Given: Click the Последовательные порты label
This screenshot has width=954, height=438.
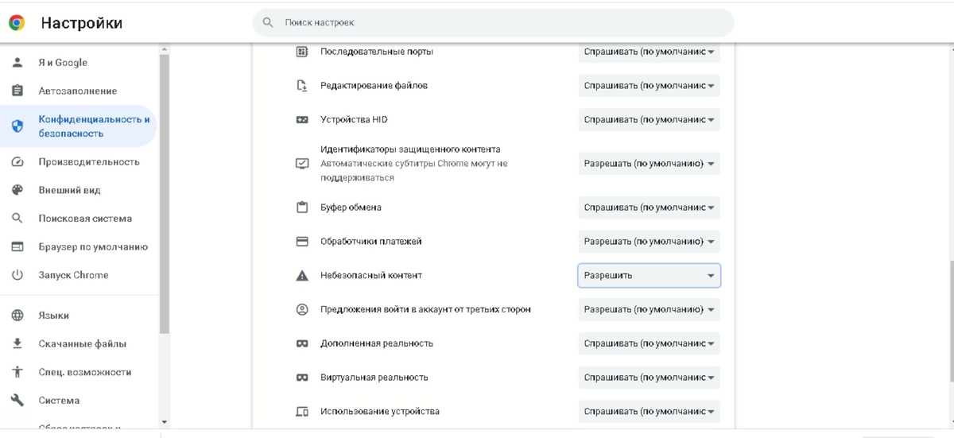Looking at the screenshot, I should coord(377,52).
